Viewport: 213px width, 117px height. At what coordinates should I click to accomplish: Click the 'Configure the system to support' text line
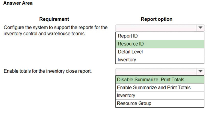pyautogui.click(x=55, y=28)
